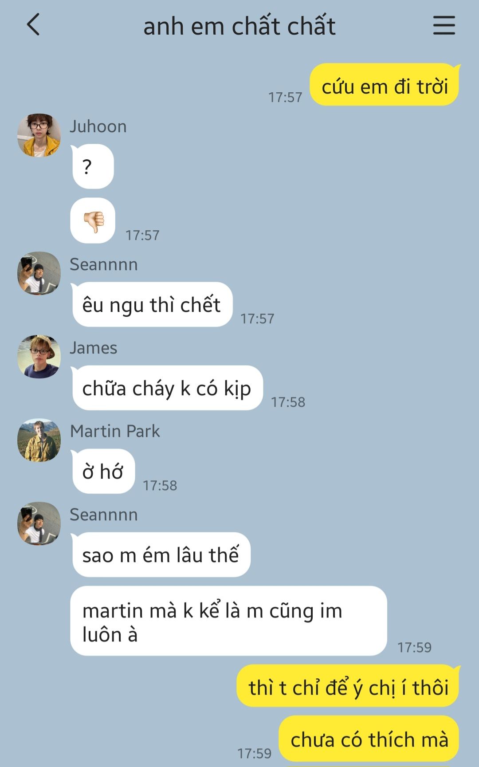Tap the question mark message bubble
The width and height of the screenshot is (479, 767).
coord(92,166)
